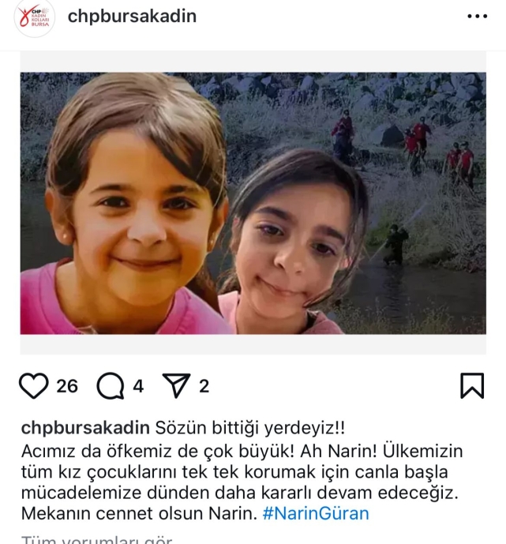The width and height of the screenshot is (506, 544).
Task: Tap chpbursakadin username in the caption
Action: pyautogui.click(x=85, y=427)
